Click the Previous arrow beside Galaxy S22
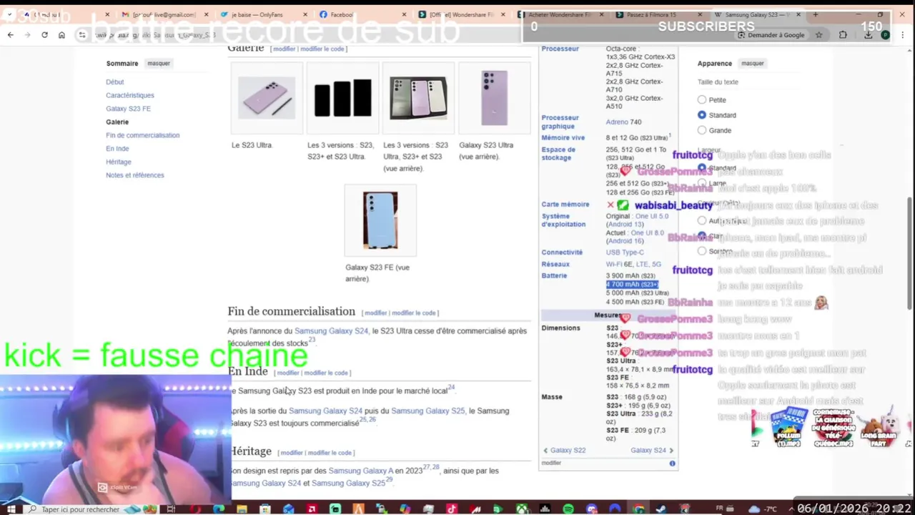 tap(545, 450)
